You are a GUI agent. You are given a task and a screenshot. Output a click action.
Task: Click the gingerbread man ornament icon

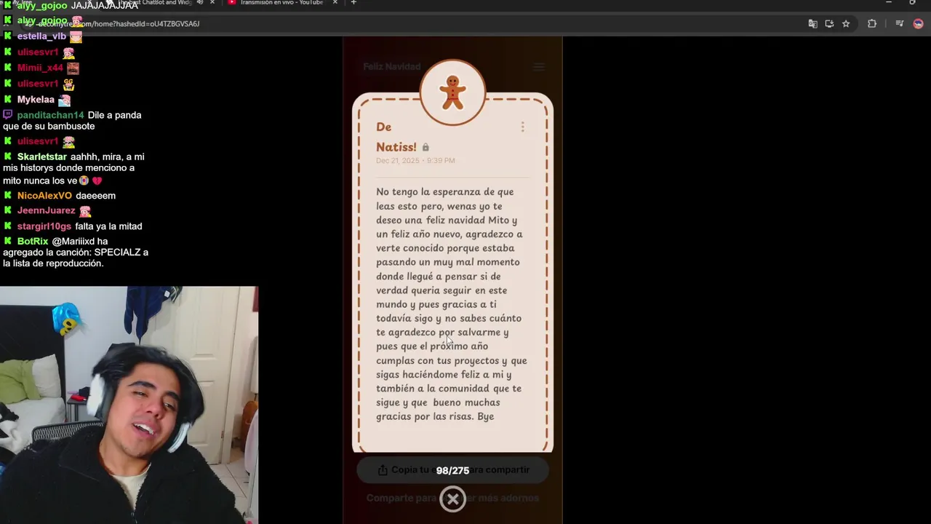(x=452, y=92)
